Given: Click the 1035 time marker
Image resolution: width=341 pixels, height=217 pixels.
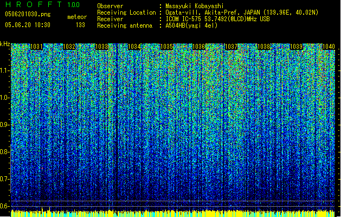Looking at the screenshot, I should [167, 47].
